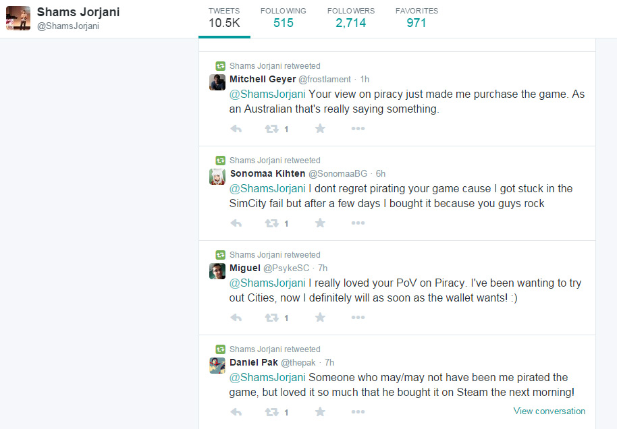Retweet Miguel's tweet about Cities
This screenshot has width=617, height=429.
[271, 318]
